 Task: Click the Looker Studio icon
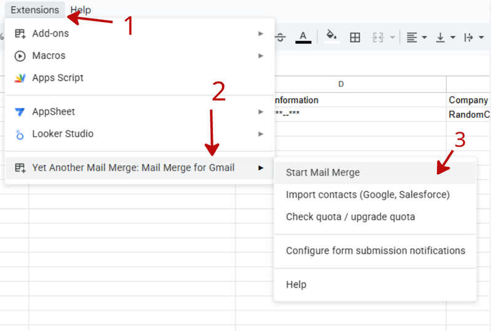pos(20,134)
